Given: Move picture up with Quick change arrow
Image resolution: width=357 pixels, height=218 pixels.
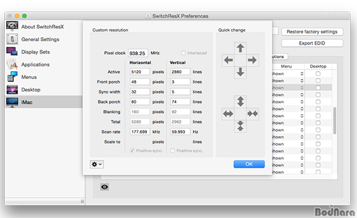Looking at the screenshot, I should 240,48.
